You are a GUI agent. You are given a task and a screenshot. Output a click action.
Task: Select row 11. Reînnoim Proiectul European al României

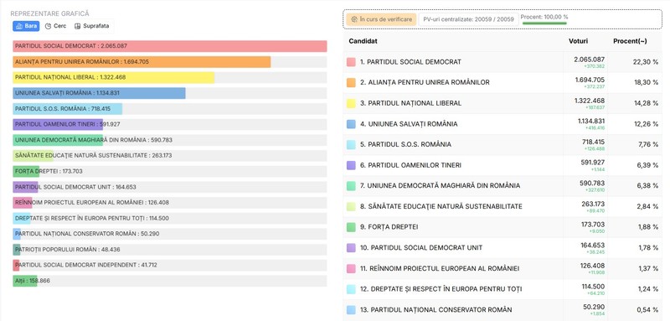point(502,268)
